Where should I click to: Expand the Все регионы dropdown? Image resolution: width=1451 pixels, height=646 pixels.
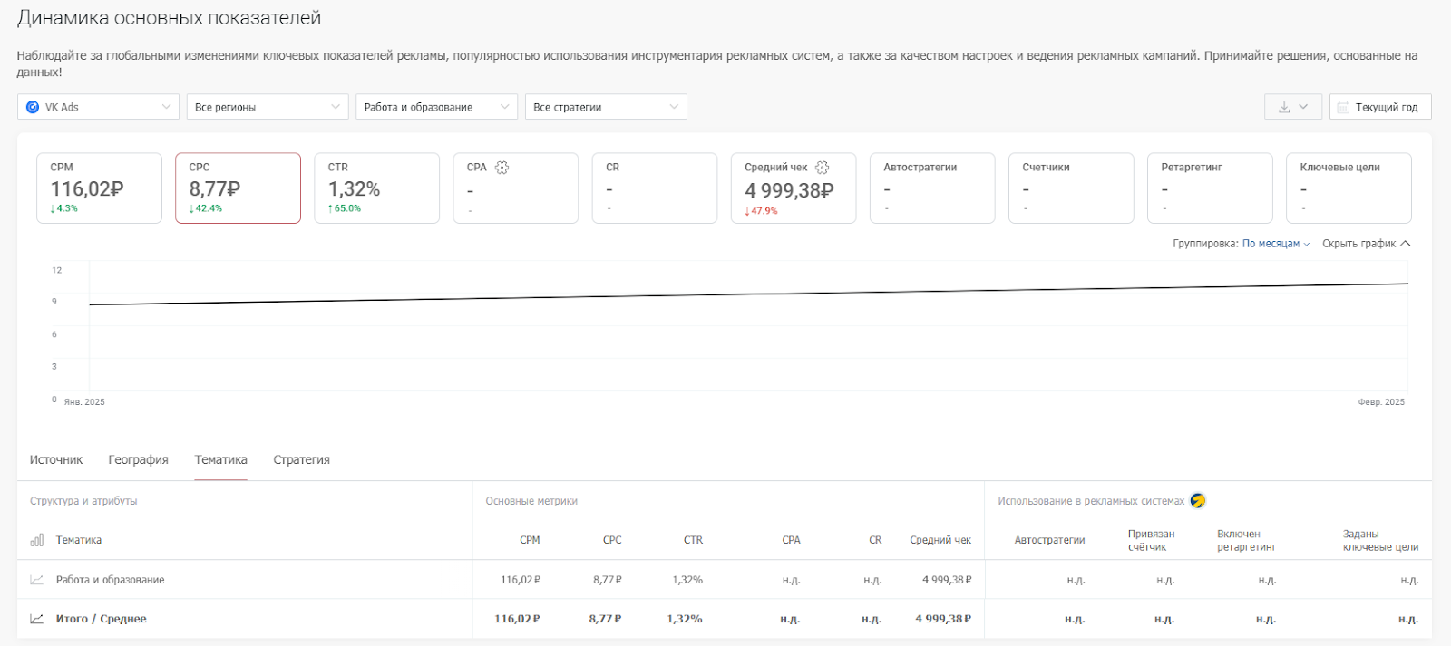[x=267, y=107]
